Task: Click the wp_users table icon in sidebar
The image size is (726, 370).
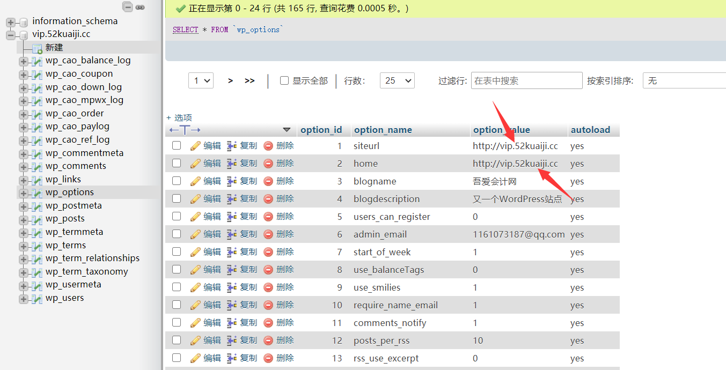Action: tap(36, 299)
